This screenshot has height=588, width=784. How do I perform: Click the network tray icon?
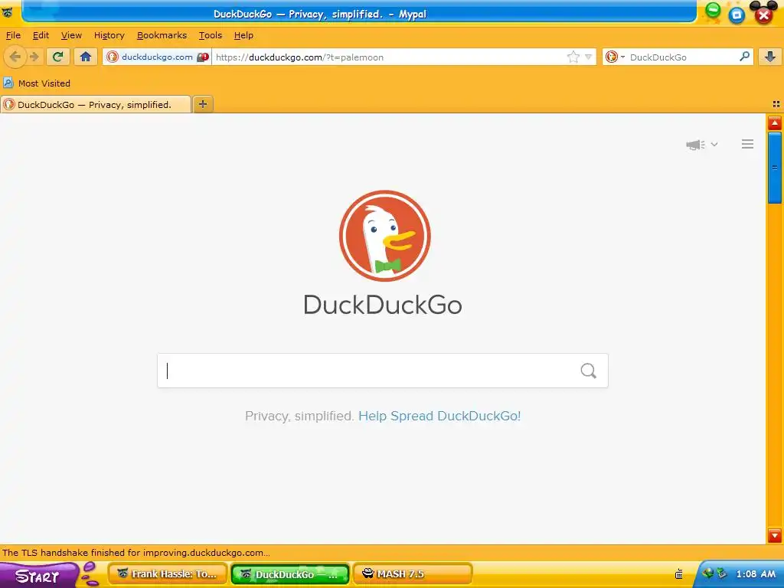(x=707, y=573)
